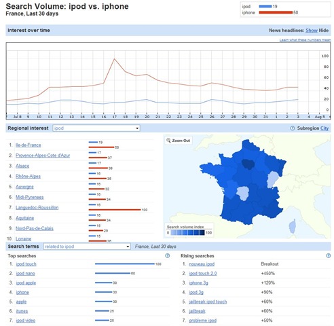This screenshot has width=334, height=326.
Task: Open the Regional interest ipod dropdown
Action: (x=96, y=128)
